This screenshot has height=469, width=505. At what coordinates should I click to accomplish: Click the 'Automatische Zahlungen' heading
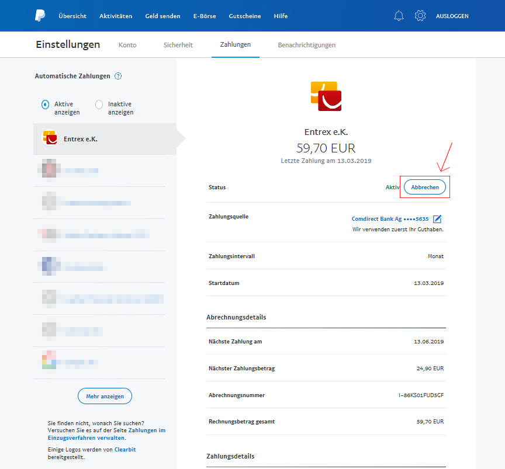(x=72, y=76)
